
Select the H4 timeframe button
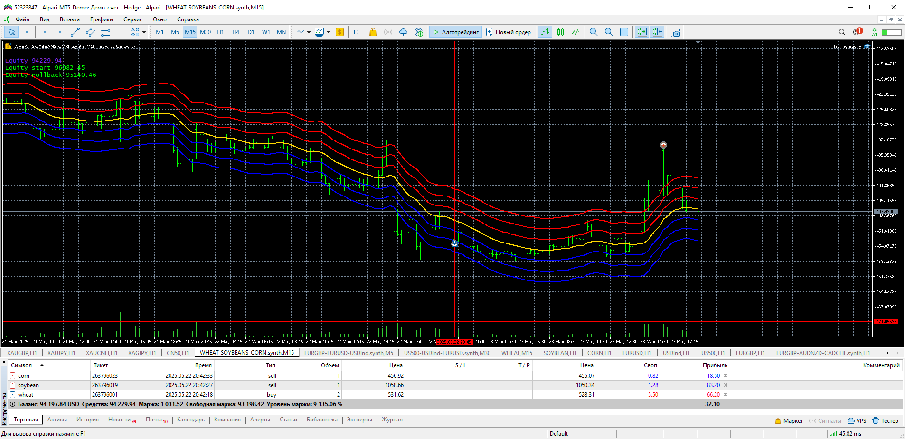(x=236, y=32)
